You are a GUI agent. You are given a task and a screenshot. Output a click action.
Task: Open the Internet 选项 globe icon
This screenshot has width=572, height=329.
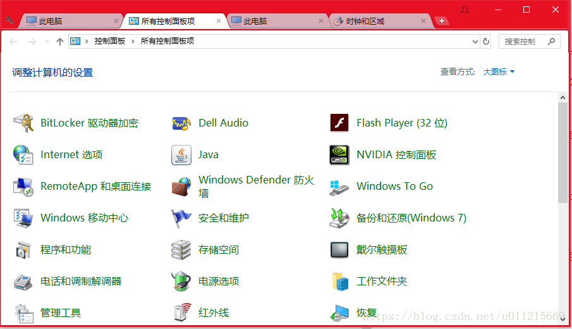(23, 154)
